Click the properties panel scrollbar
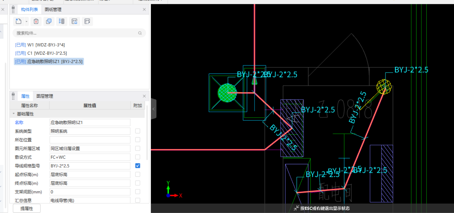The width and height of the screenshot is (454, 213). [147, 133]
